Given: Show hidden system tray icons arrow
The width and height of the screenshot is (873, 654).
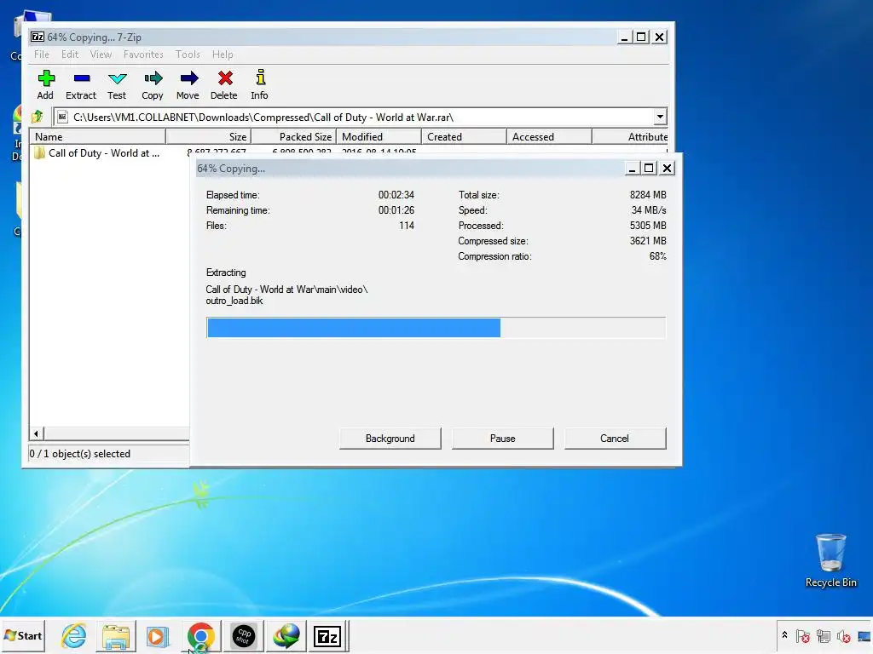Looking at the screenshot, I should (784, 635).
